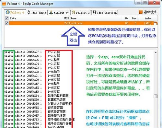This screenshot has height=128, width=162.
Task: Click the code line 0014FBD0
Action: (38, 104)
